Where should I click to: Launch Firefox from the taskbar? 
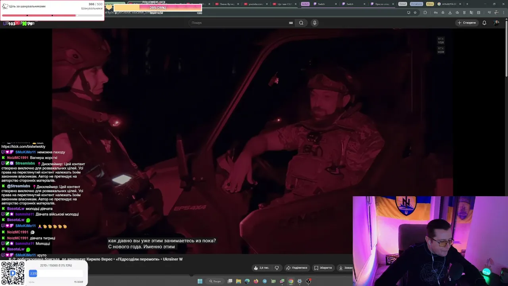tap(256, 281)
